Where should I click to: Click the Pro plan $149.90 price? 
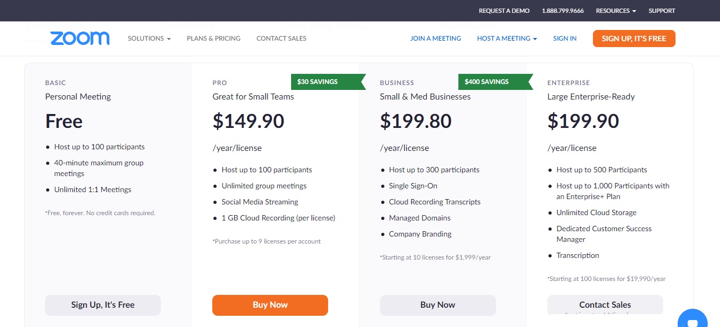pyautogui.click(x=248, y=121)
